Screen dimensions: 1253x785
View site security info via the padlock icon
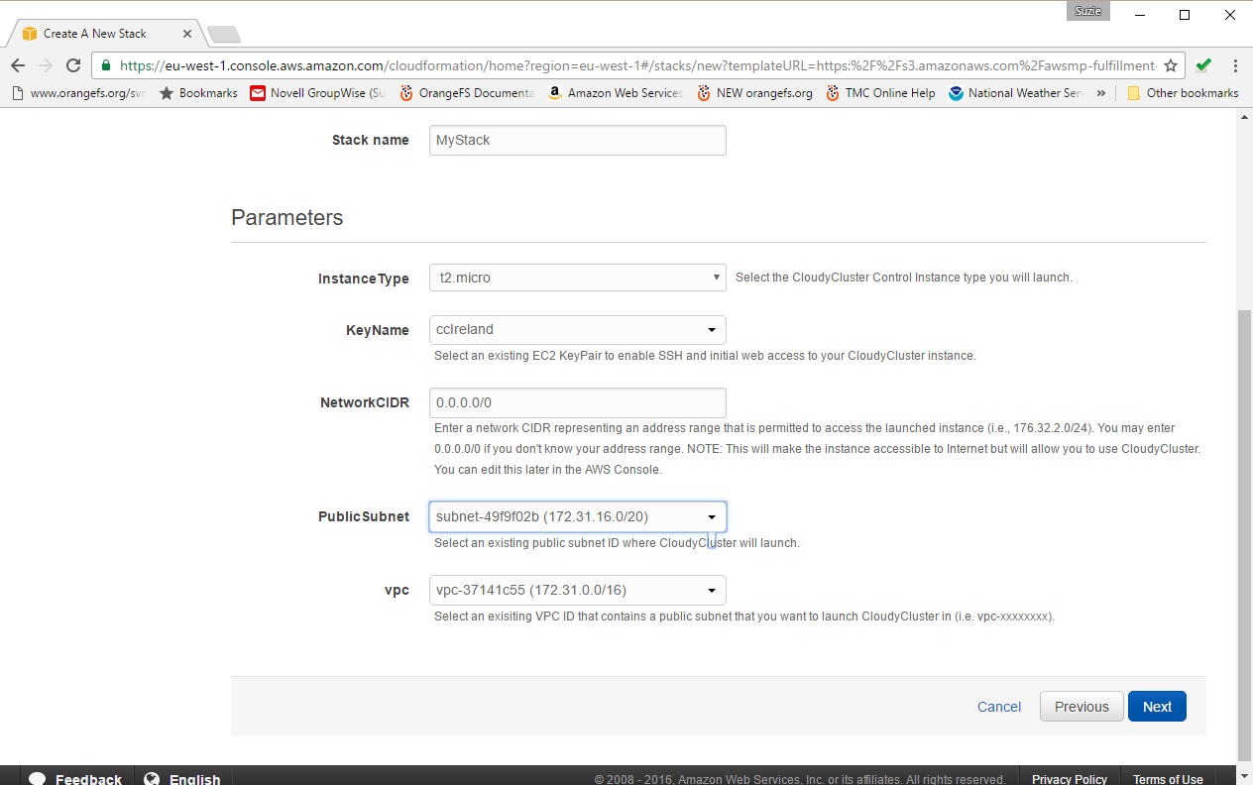pyautogui.click(x=105, y=65)
